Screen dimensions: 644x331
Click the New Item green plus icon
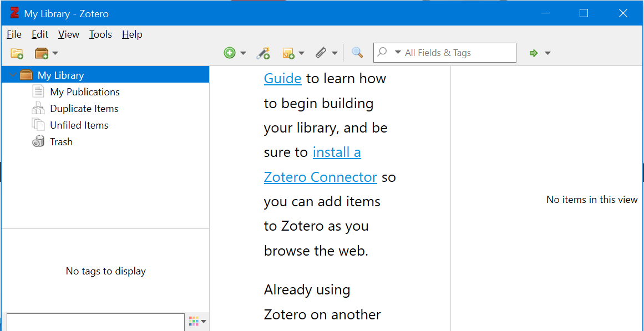point(230,53)
